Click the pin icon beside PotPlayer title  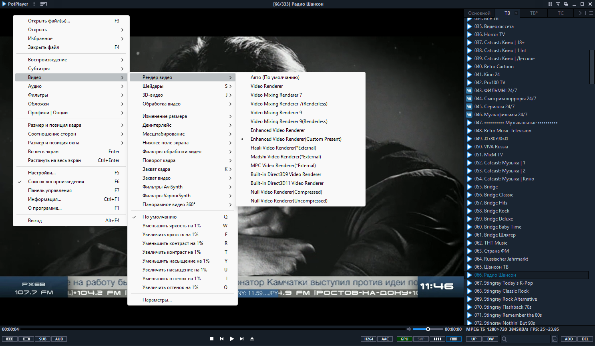(x=34, y=4)
